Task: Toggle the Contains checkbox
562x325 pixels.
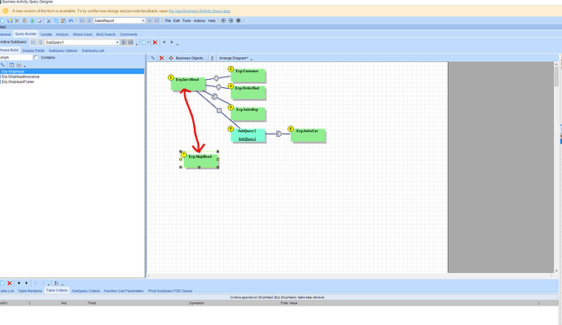Action: pyautogui.click(x=36, y=57)
